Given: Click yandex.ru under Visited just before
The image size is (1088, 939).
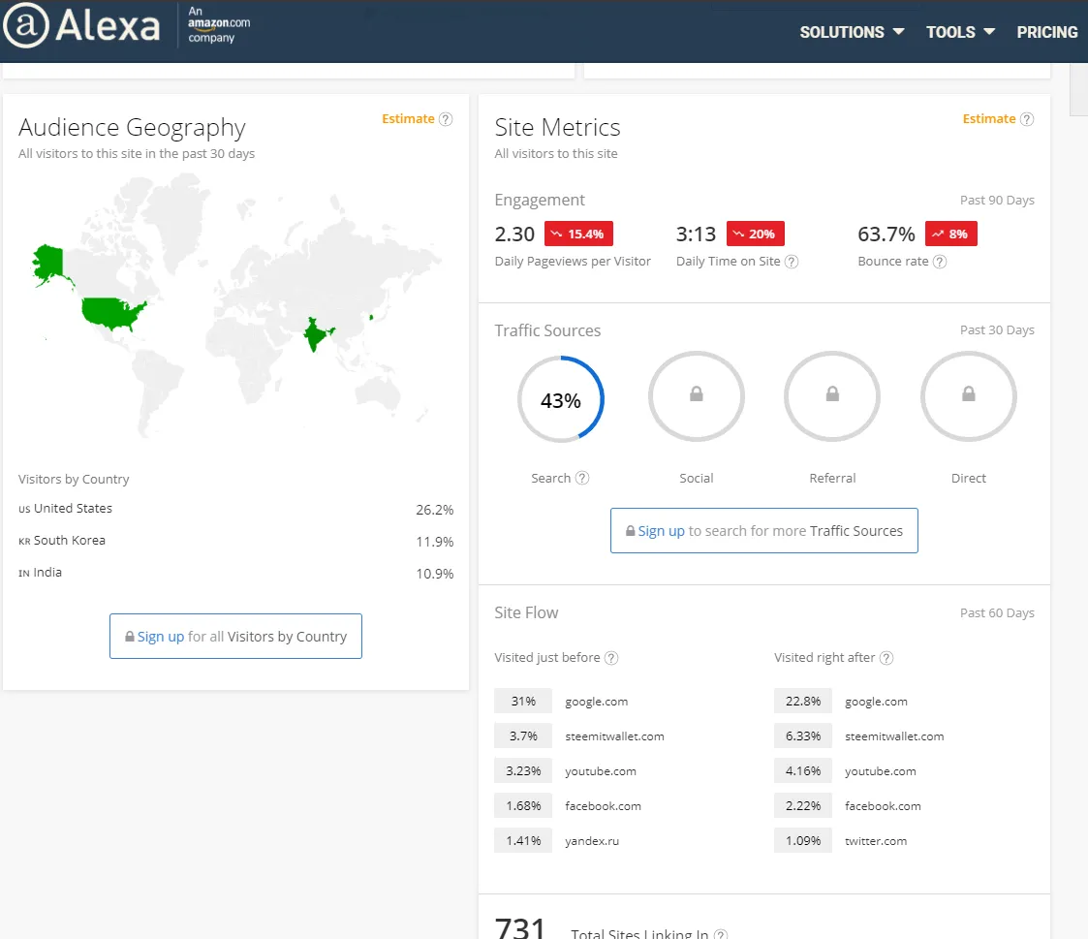Looking at the screenshot, I should 592,840.
